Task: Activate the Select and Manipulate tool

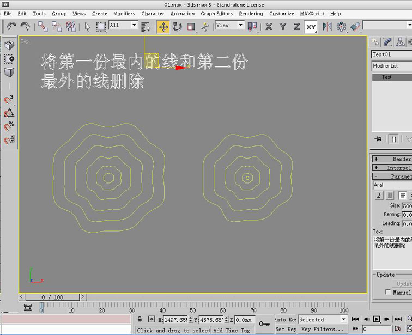Action: pyautogui.click(x=205, y=27)
